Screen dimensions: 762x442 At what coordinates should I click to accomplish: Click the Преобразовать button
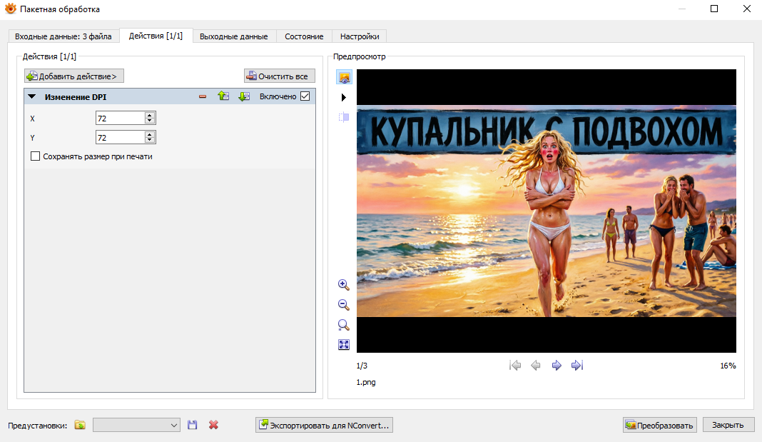(660, 425)
